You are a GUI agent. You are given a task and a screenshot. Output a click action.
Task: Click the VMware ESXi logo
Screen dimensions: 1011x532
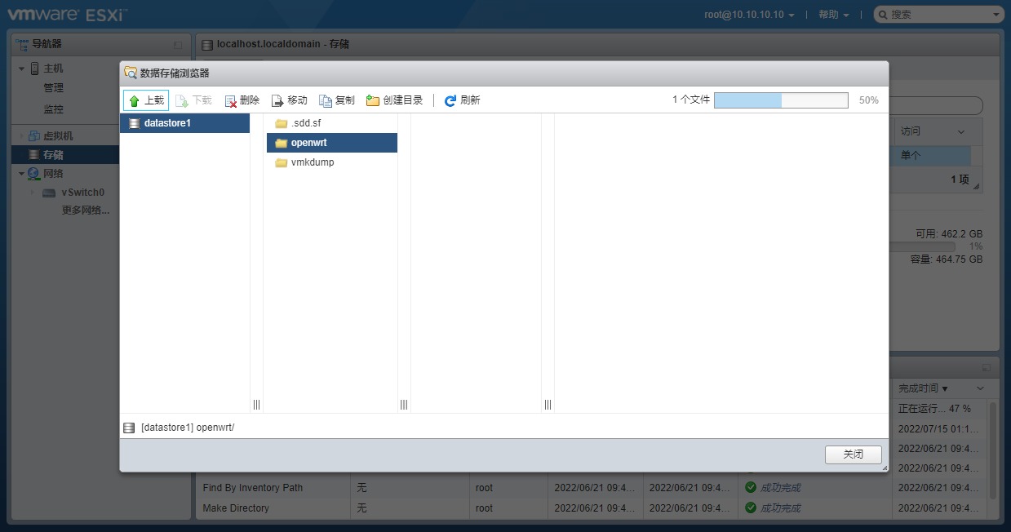pos(68,14)
